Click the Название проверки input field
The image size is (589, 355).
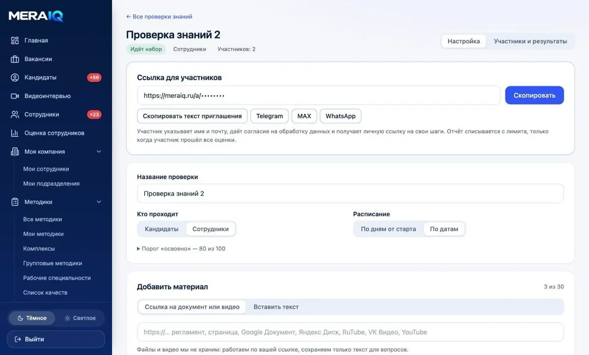[350, 193]
